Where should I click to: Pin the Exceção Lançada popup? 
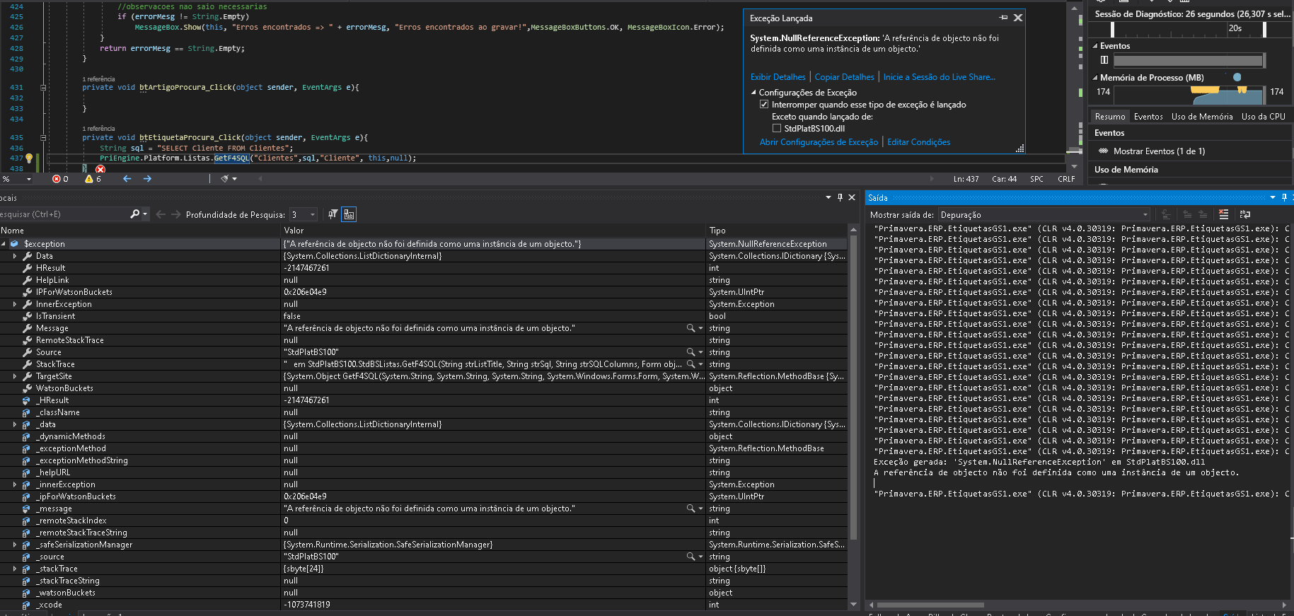1003,18
